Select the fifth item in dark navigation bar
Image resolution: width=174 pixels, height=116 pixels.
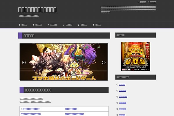(84, 25)
